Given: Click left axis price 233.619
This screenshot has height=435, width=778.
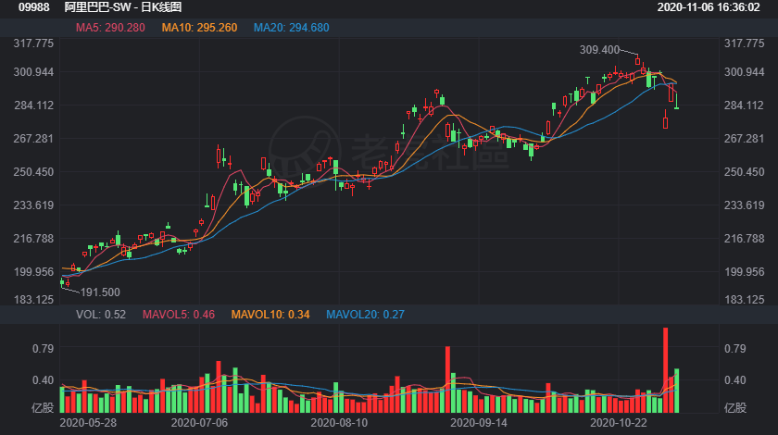Looking at the screenshot, I should coord(33,205).
